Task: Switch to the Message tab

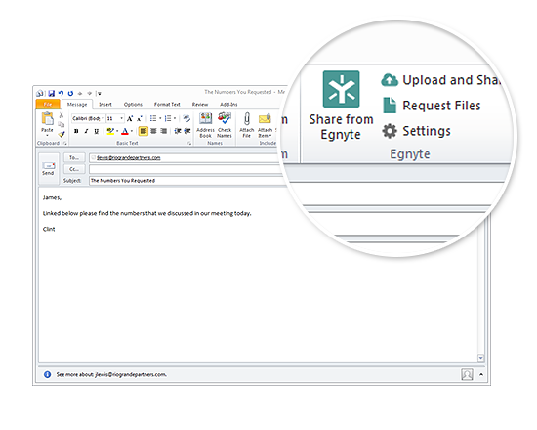Action: pyautogui.click(x=77, y=104)
